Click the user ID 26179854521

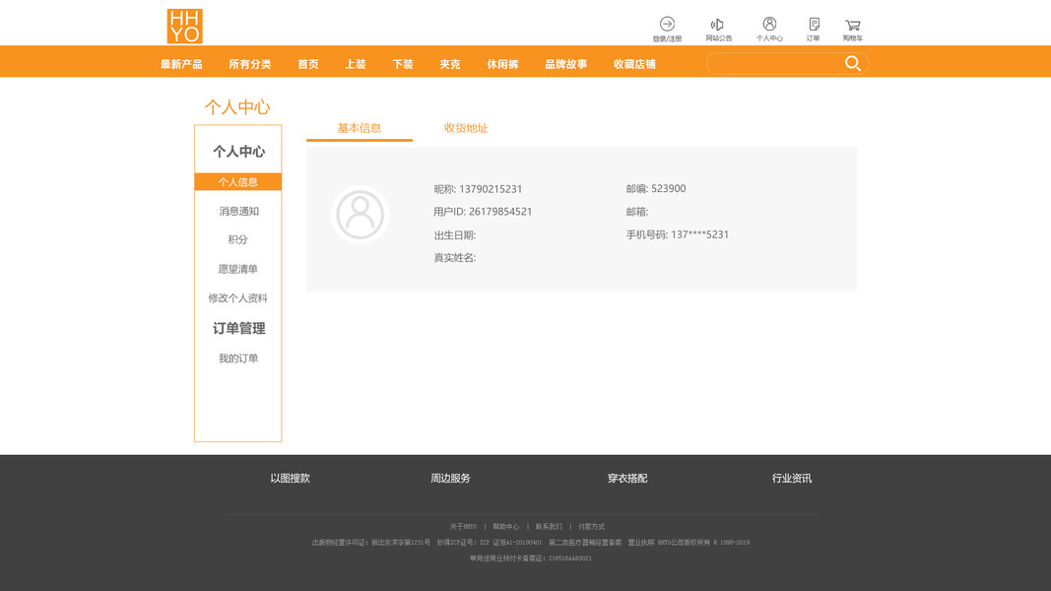tap(500, 212)
